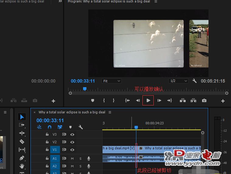This screenshot has height=174, width=231.
Task: Expand Source panel overflow chevrons
Action: pos(60,1)
